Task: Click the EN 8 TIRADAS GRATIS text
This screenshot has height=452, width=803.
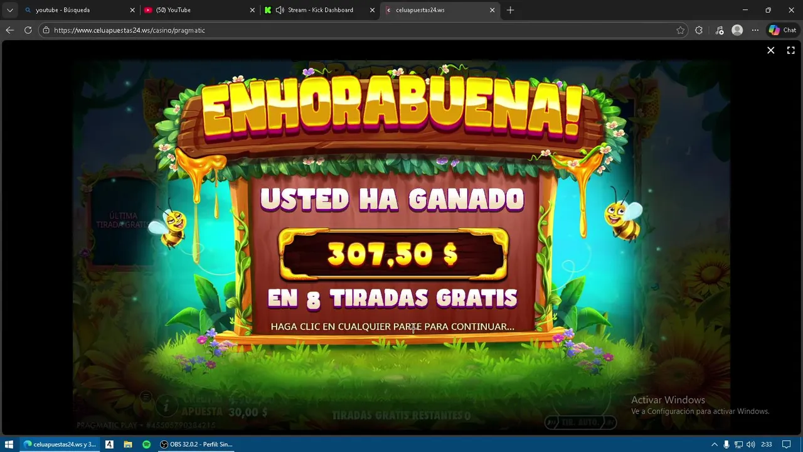Action: (392, 299)
